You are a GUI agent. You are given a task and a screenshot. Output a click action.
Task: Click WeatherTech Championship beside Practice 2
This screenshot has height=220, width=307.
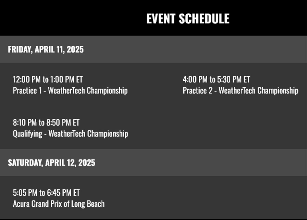258,91
